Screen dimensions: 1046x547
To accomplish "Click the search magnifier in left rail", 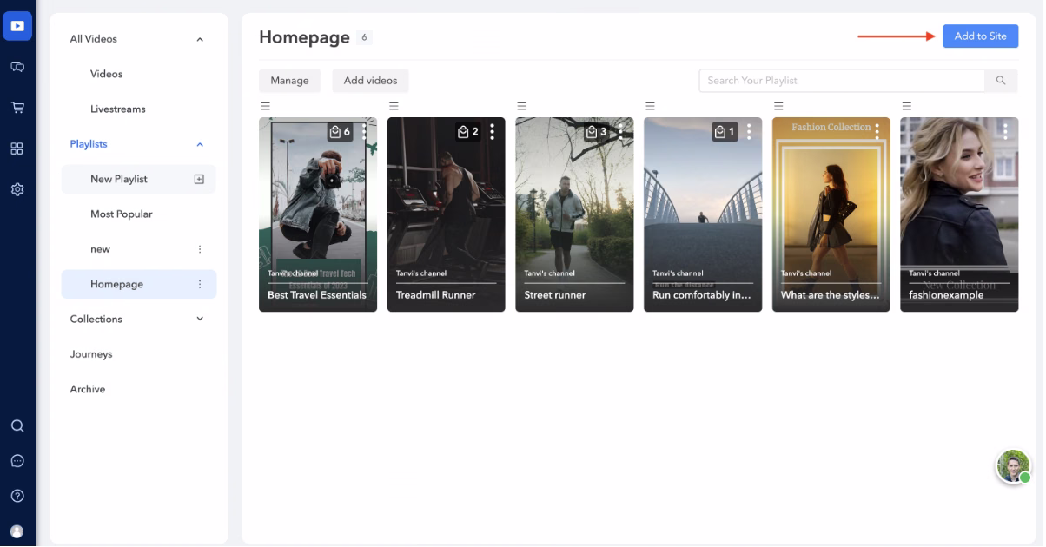I will [x=17, y=425].
